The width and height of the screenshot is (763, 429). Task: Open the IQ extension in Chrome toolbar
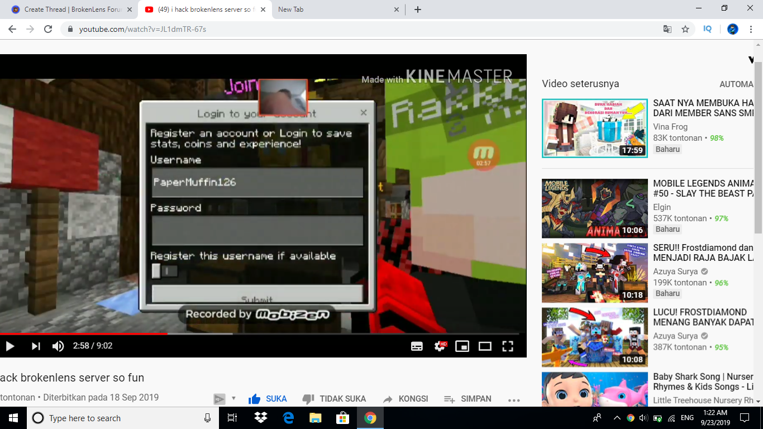(x=708, y=29)
